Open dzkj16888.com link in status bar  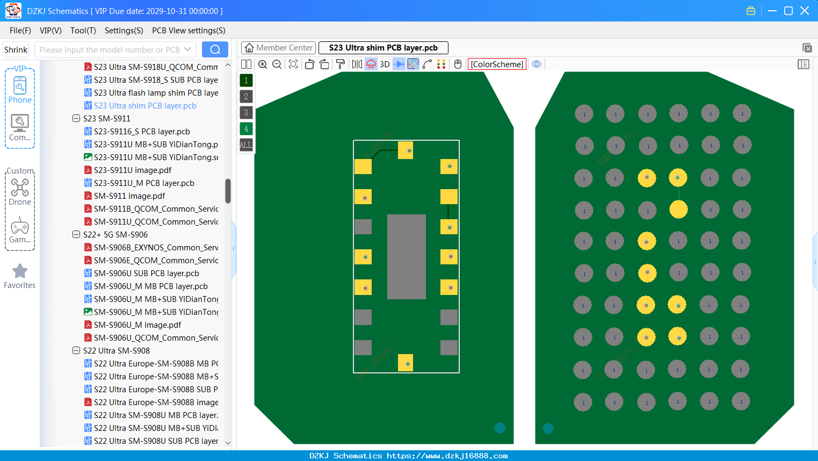tap(447, 456)
